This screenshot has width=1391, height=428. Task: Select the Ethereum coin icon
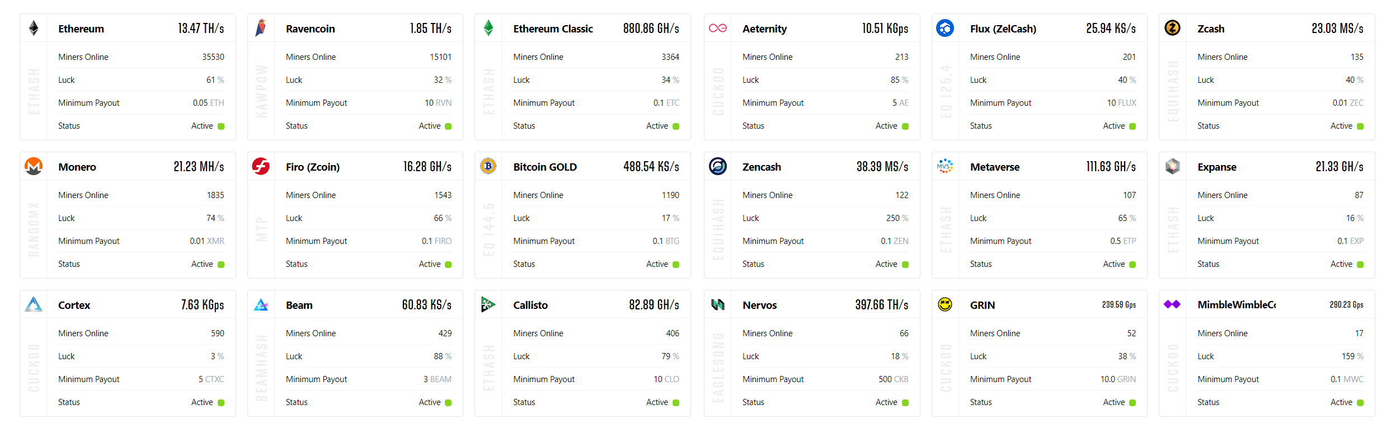click(34, 28)
